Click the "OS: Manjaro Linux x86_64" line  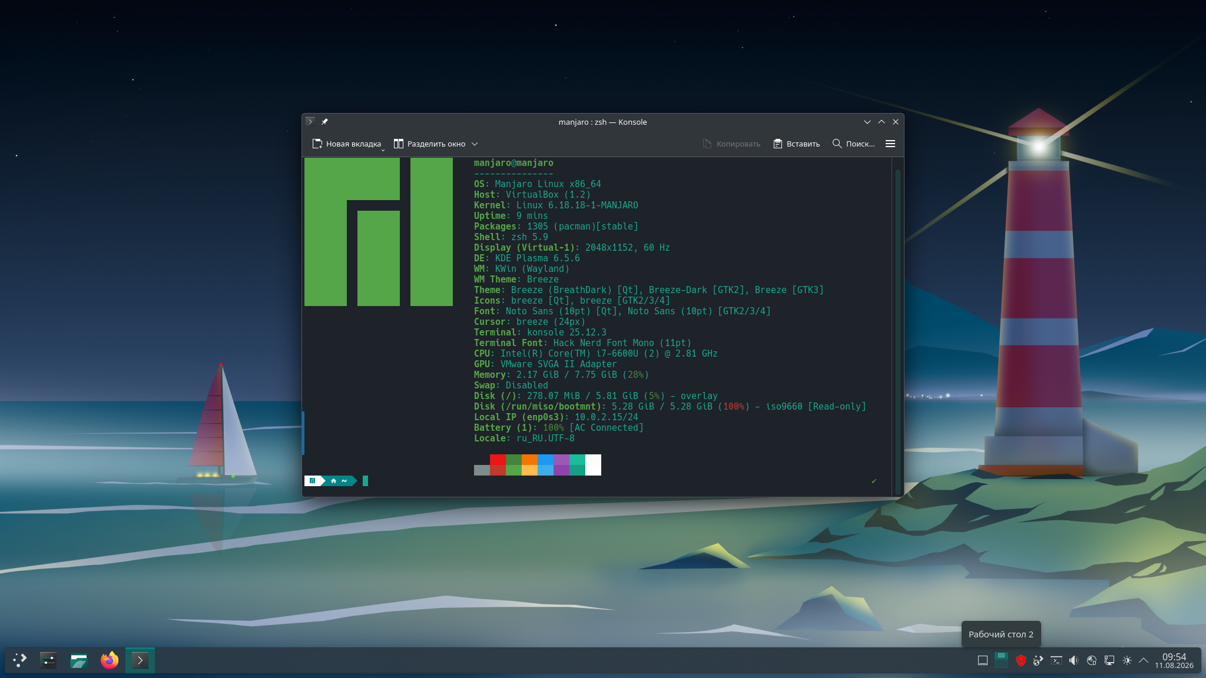tap(538, 184)
